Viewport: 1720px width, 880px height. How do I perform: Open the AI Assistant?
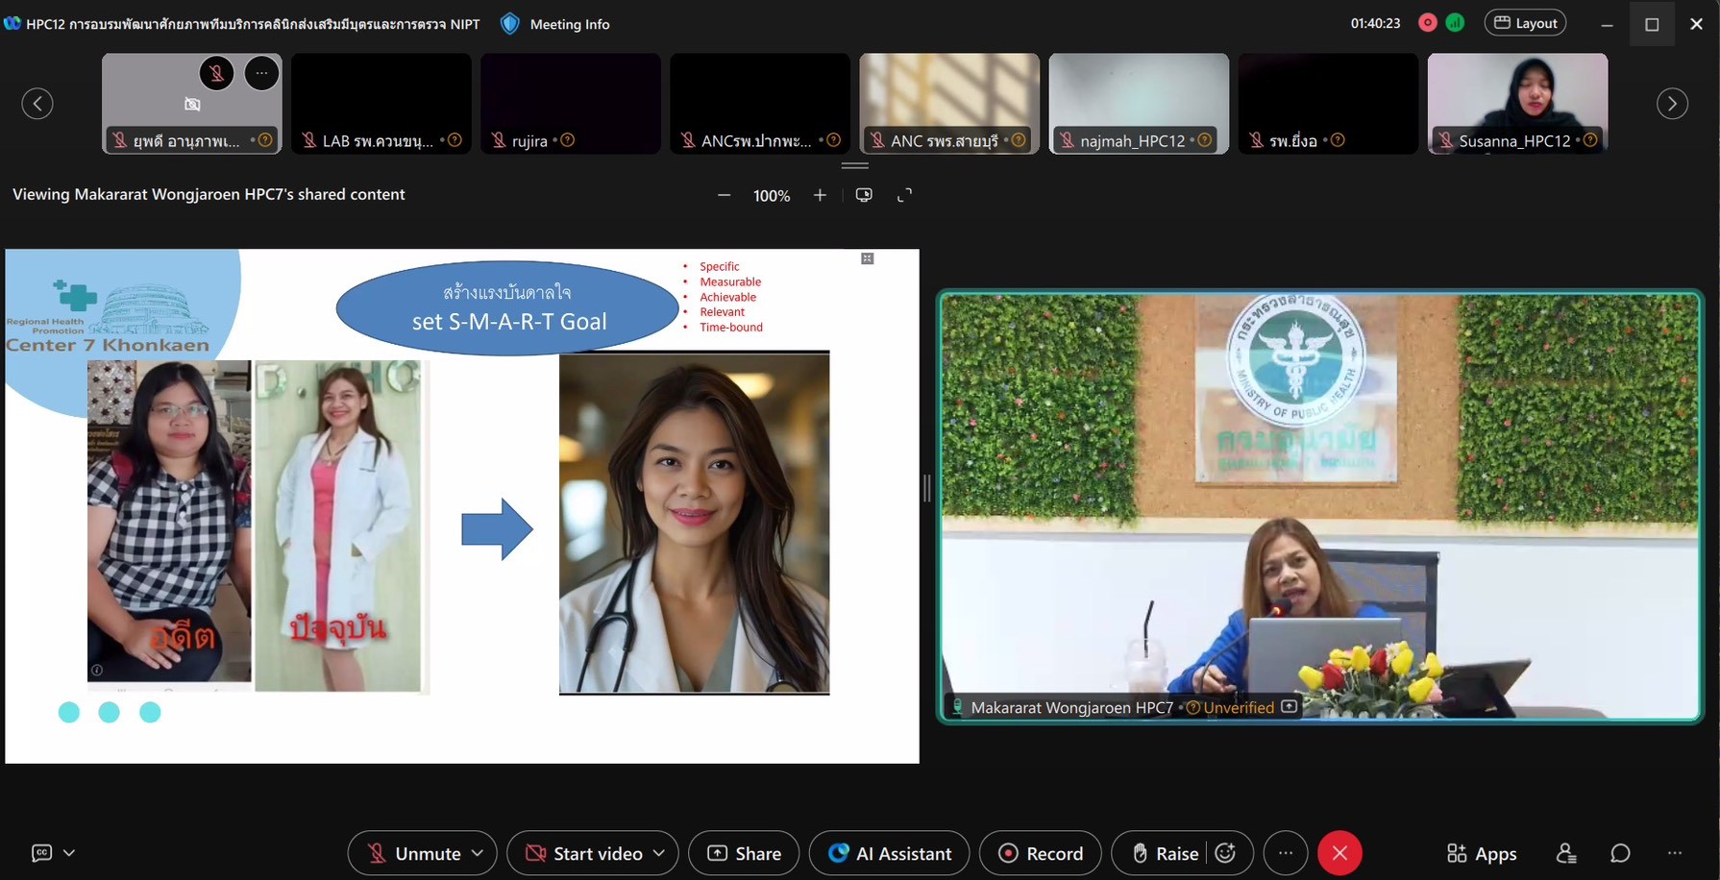coord(889,853)
